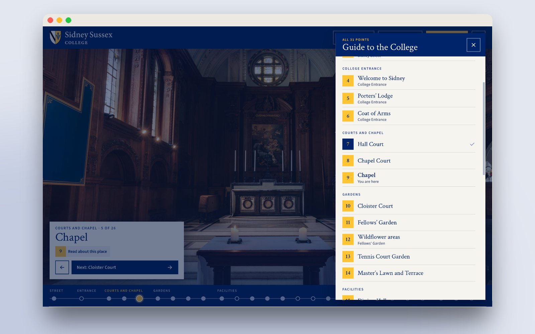Go back with the left arrow button
The height and width of the screenshot is (334, 535).
[62, 267]
